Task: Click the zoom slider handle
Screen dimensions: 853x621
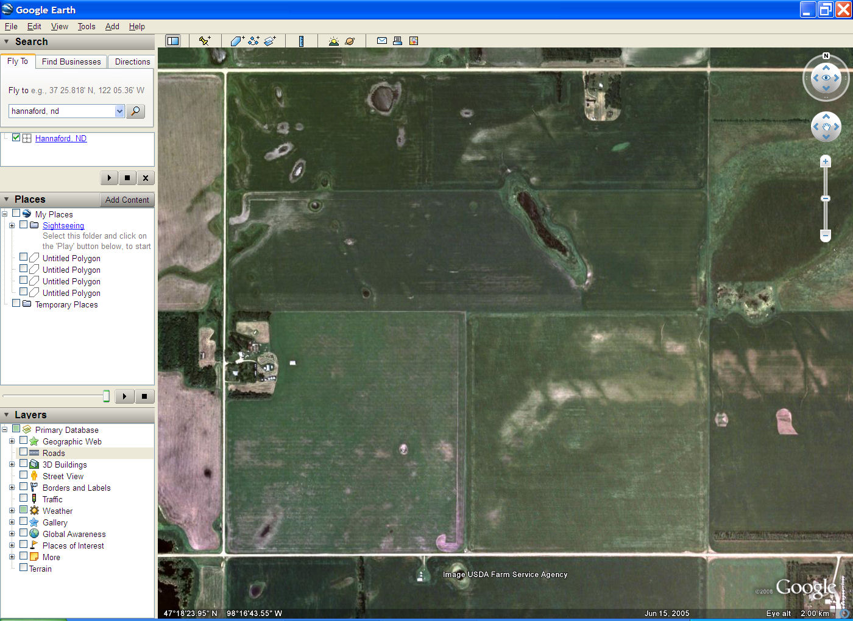Action: coord(826,198)
